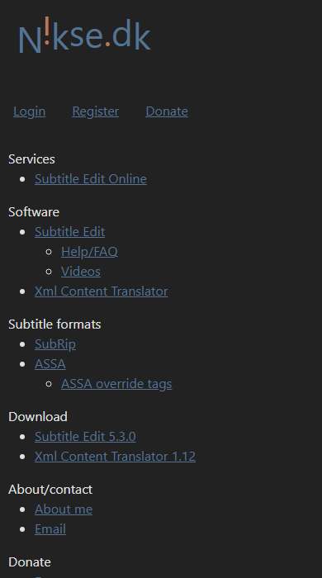Click the Nikse.dk logo
This screenshot has width=322, height=578.
(85, 35)
